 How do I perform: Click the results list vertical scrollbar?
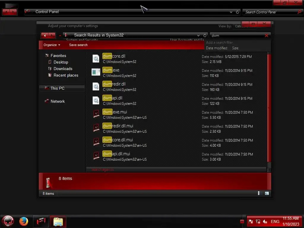coord(269,108)
